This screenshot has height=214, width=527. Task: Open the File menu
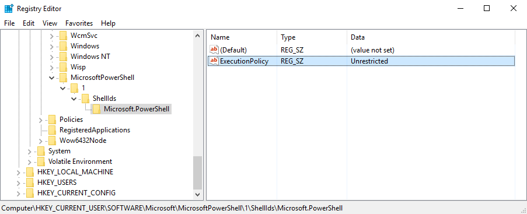click(x=9, y=23)
